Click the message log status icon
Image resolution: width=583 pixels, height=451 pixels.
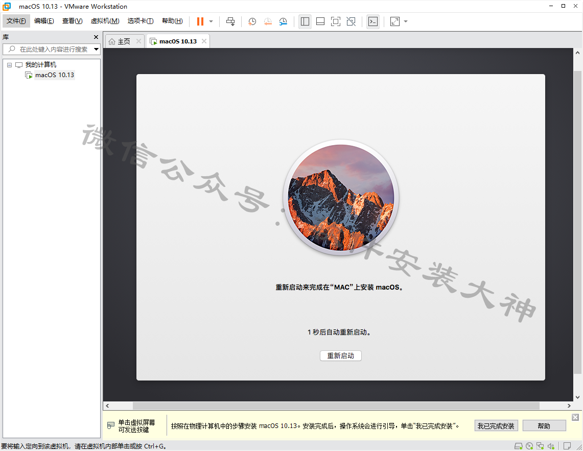point(567,446)
